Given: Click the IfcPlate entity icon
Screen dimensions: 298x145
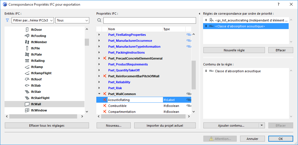Looking at the screenshot, I should point(27,54).
